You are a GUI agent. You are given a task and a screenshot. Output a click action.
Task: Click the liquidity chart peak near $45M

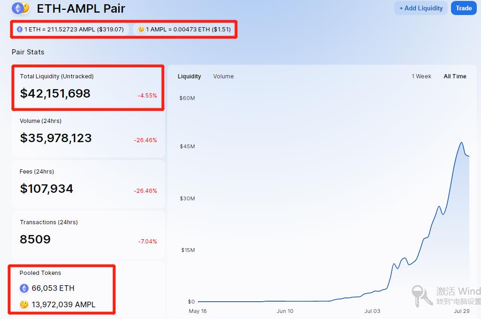click(461, 143)
